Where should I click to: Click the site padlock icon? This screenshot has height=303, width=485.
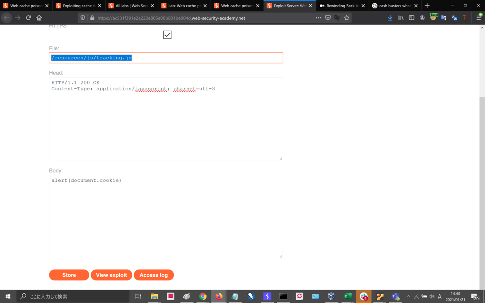92,18
